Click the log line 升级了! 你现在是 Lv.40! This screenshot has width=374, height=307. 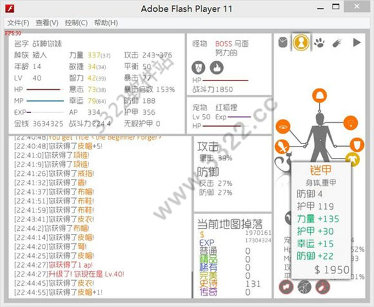pyautogui.click(x=87, y=274)
